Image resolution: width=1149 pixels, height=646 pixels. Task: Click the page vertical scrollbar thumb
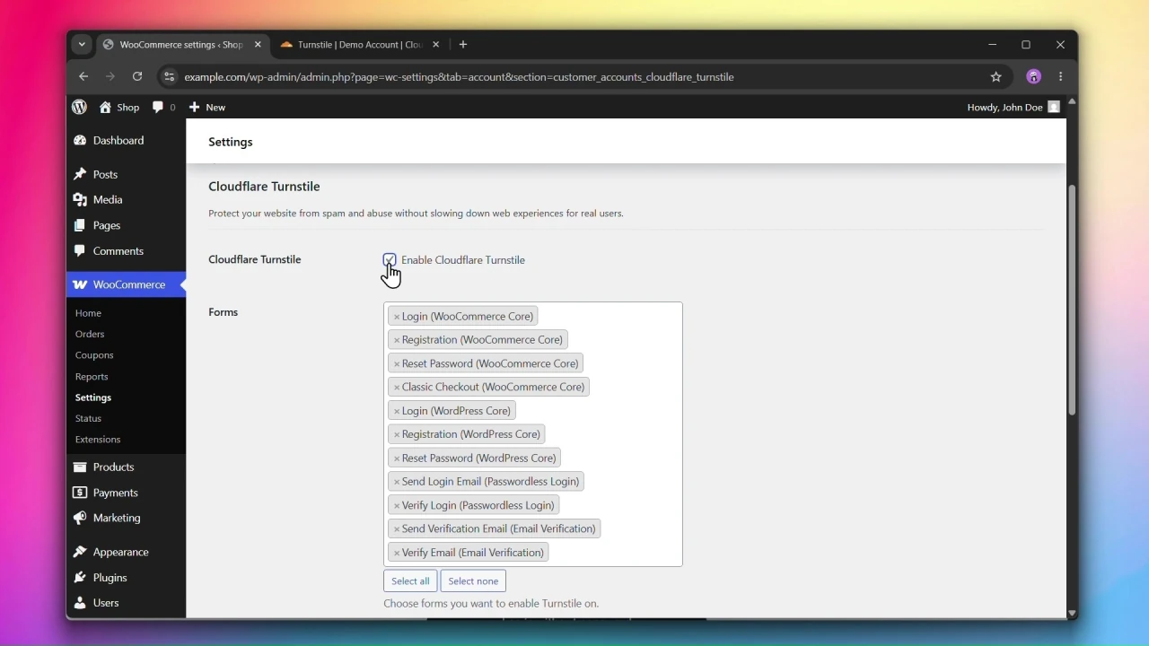(1072, 300)
